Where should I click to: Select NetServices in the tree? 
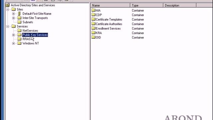(30, 31)
